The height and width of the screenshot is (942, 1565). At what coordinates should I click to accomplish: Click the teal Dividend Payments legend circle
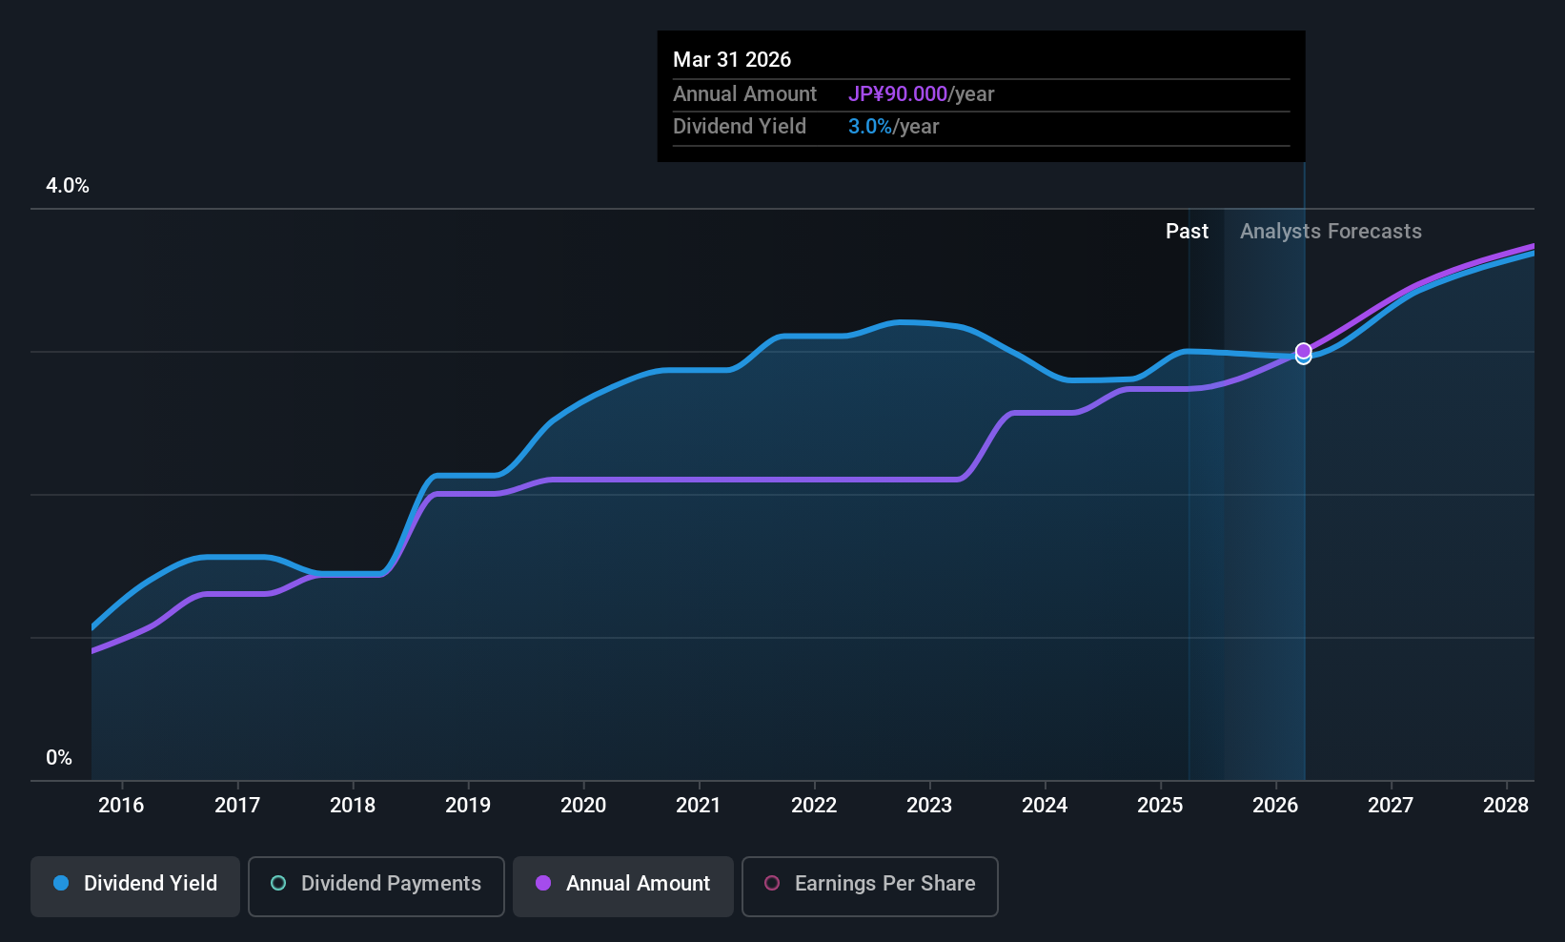[278, 883]
